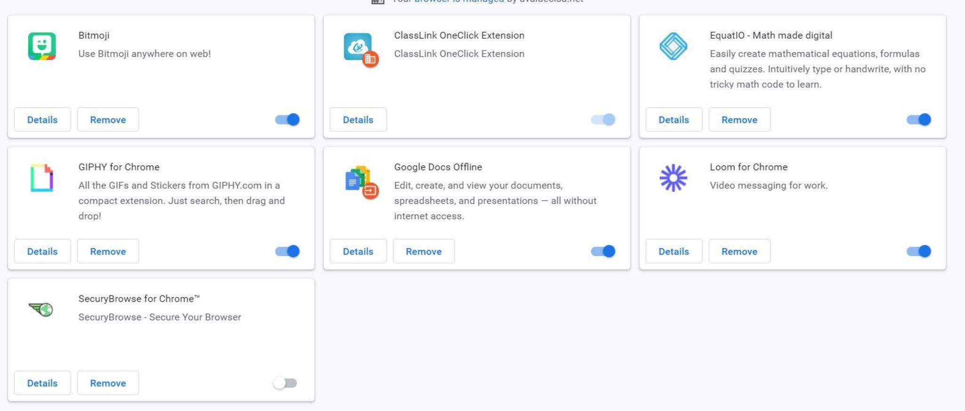This screenshot has height=411, width=965.
Task: Disable the Bitmoji extension toggle
Action: 287,120
